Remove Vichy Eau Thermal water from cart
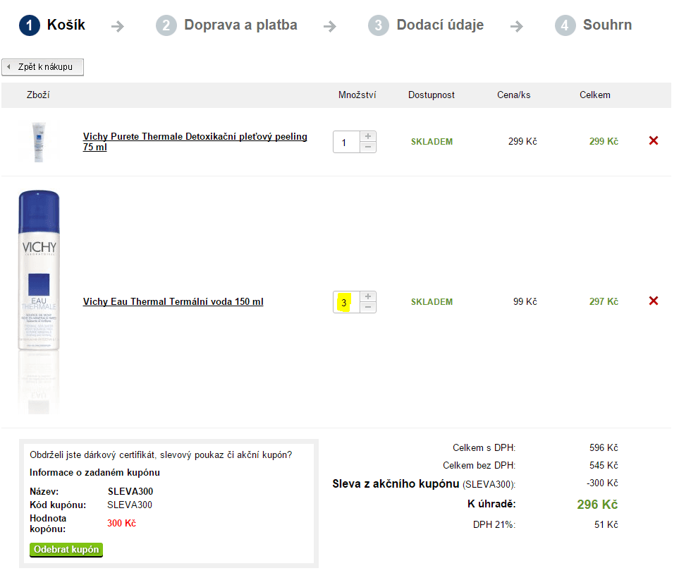The image size is (679, 578). (x=654, y=301)
